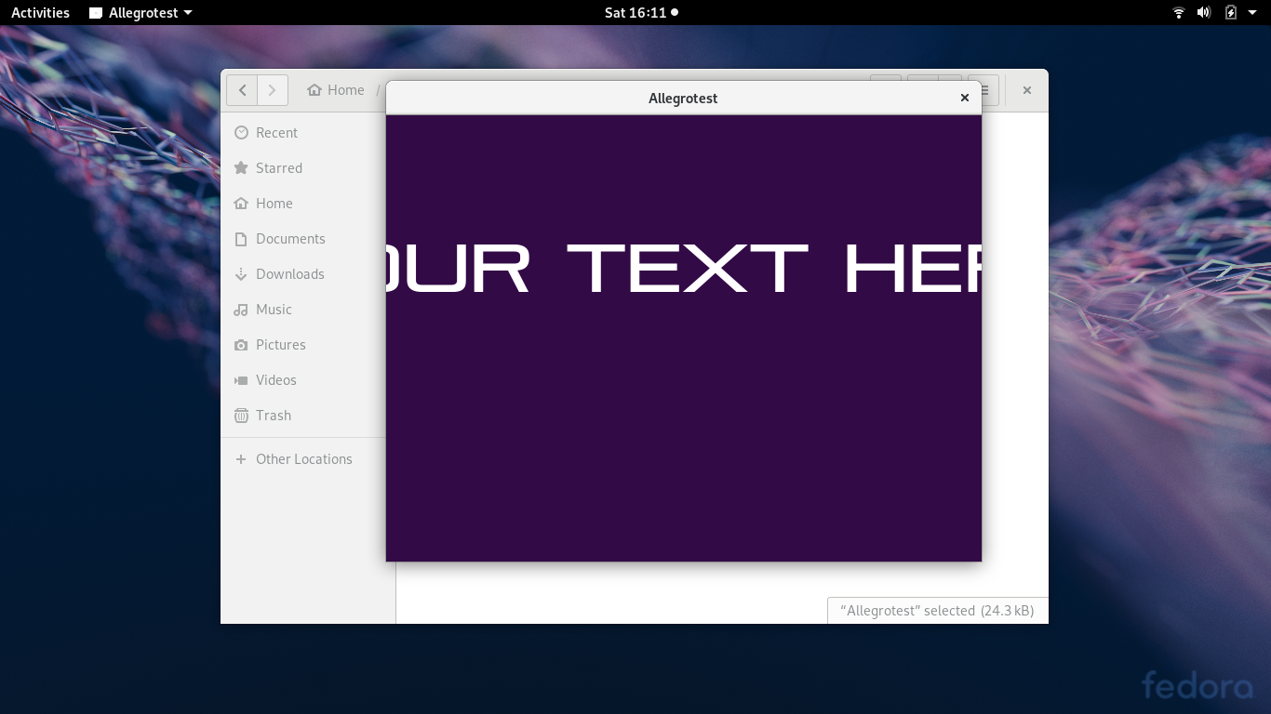1271x714 pixels.
Task: Click the volume speaker icon
Action: coord(1204,13)
